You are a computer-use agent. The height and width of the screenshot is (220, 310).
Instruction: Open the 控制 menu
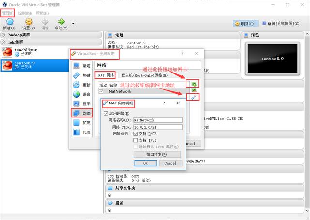click(x=25, y=13)
